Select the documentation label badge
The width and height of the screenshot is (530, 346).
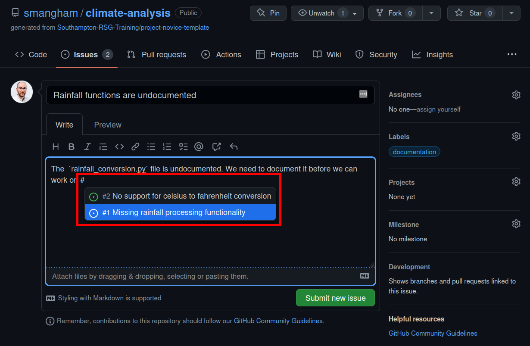(414, 151)
